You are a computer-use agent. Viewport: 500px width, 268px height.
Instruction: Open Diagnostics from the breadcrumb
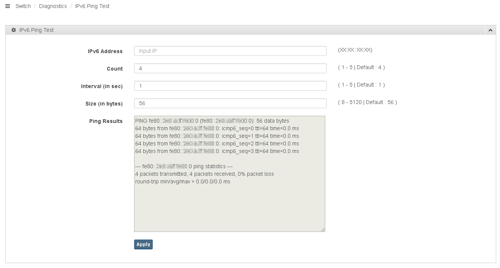pyautogui.click(x=53, y=6)
